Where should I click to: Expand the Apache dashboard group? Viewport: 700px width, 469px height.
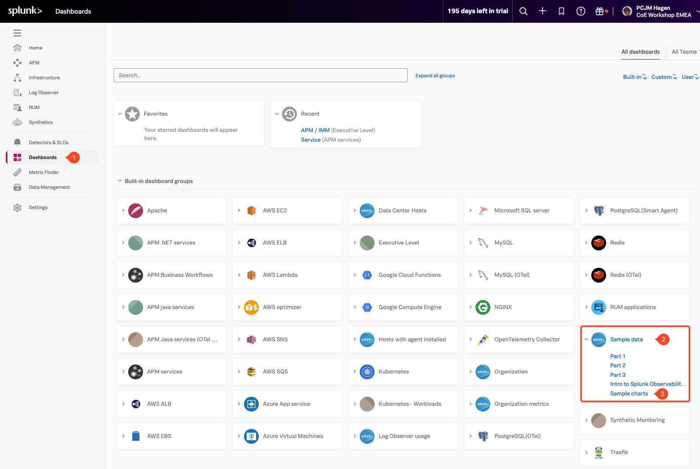pyautogui.click(x=123, y=210)
